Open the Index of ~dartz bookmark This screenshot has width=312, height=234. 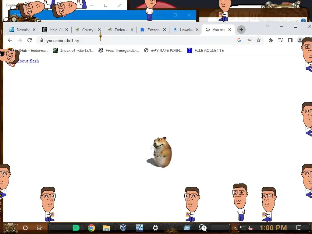pyautogui.click(x=73, y=51)
